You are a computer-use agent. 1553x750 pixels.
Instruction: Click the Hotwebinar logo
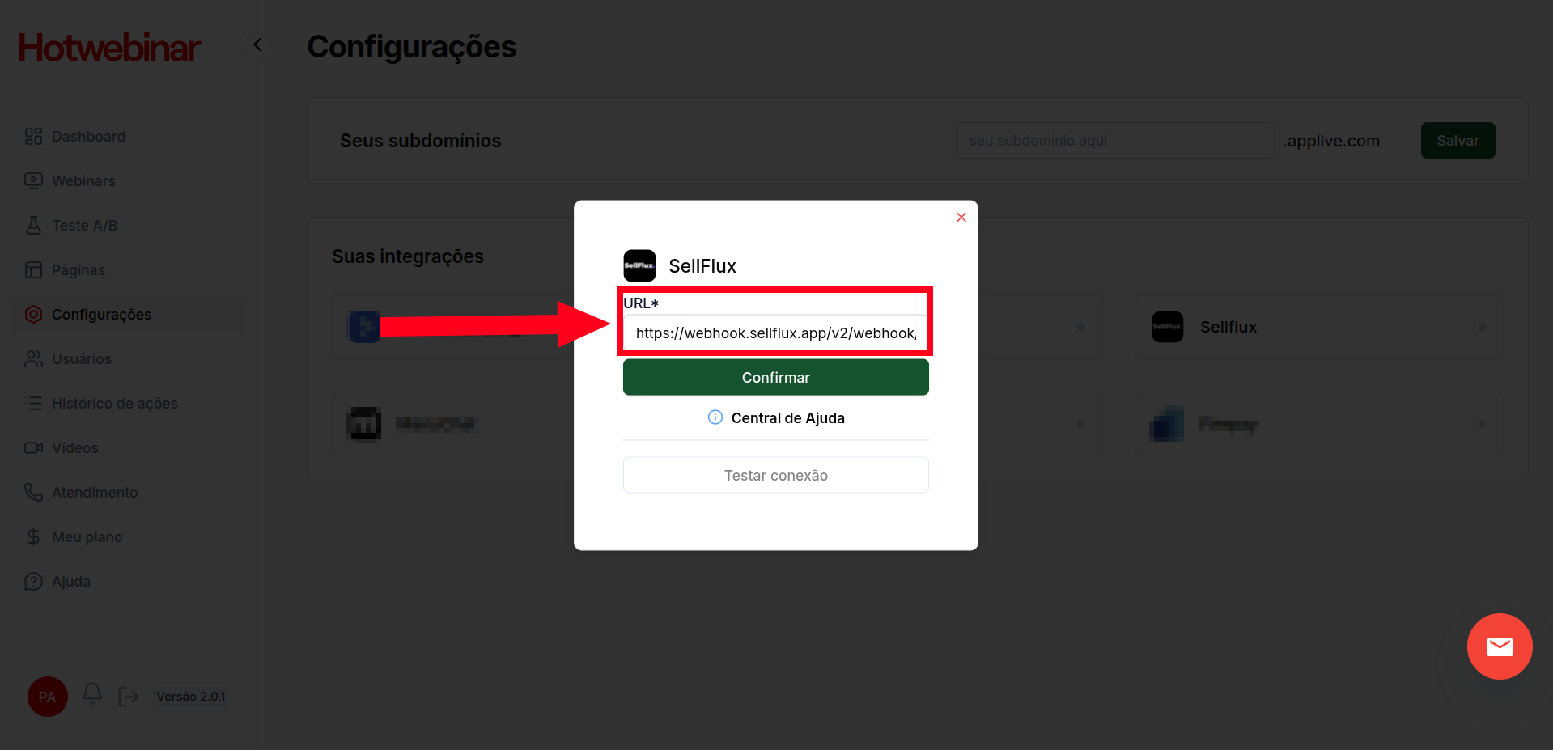(x=109, y=48)
